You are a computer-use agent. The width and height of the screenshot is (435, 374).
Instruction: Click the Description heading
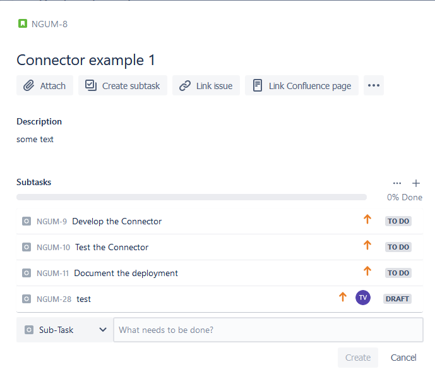point(39,121)
